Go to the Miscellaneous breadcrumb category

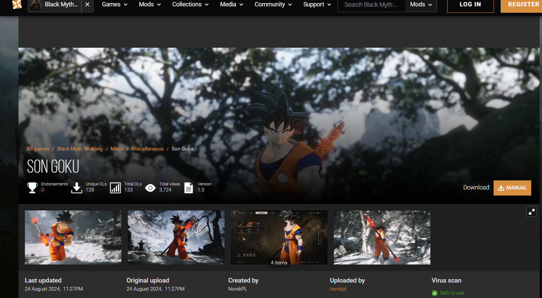point(147,149)
